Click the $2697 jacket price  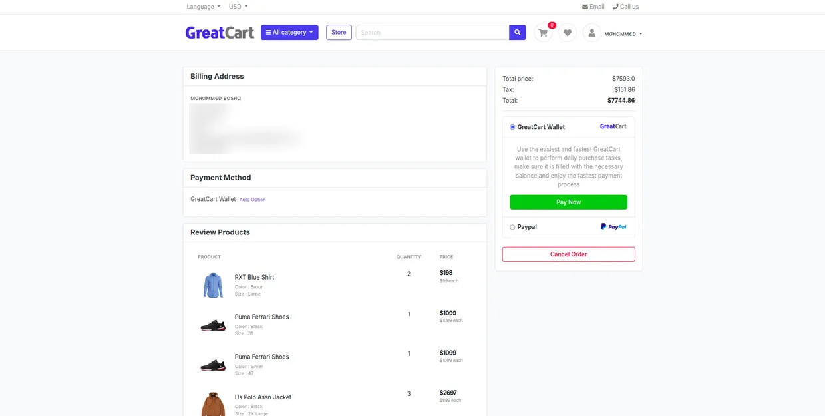(448, 393)
